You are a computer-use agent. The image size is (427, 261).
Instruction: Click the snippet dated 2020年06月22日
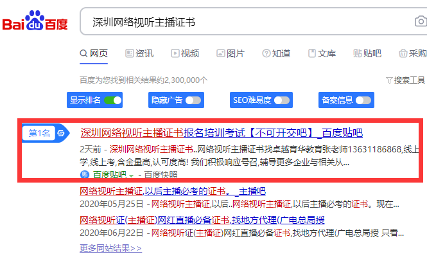click(x=242, y=233)
